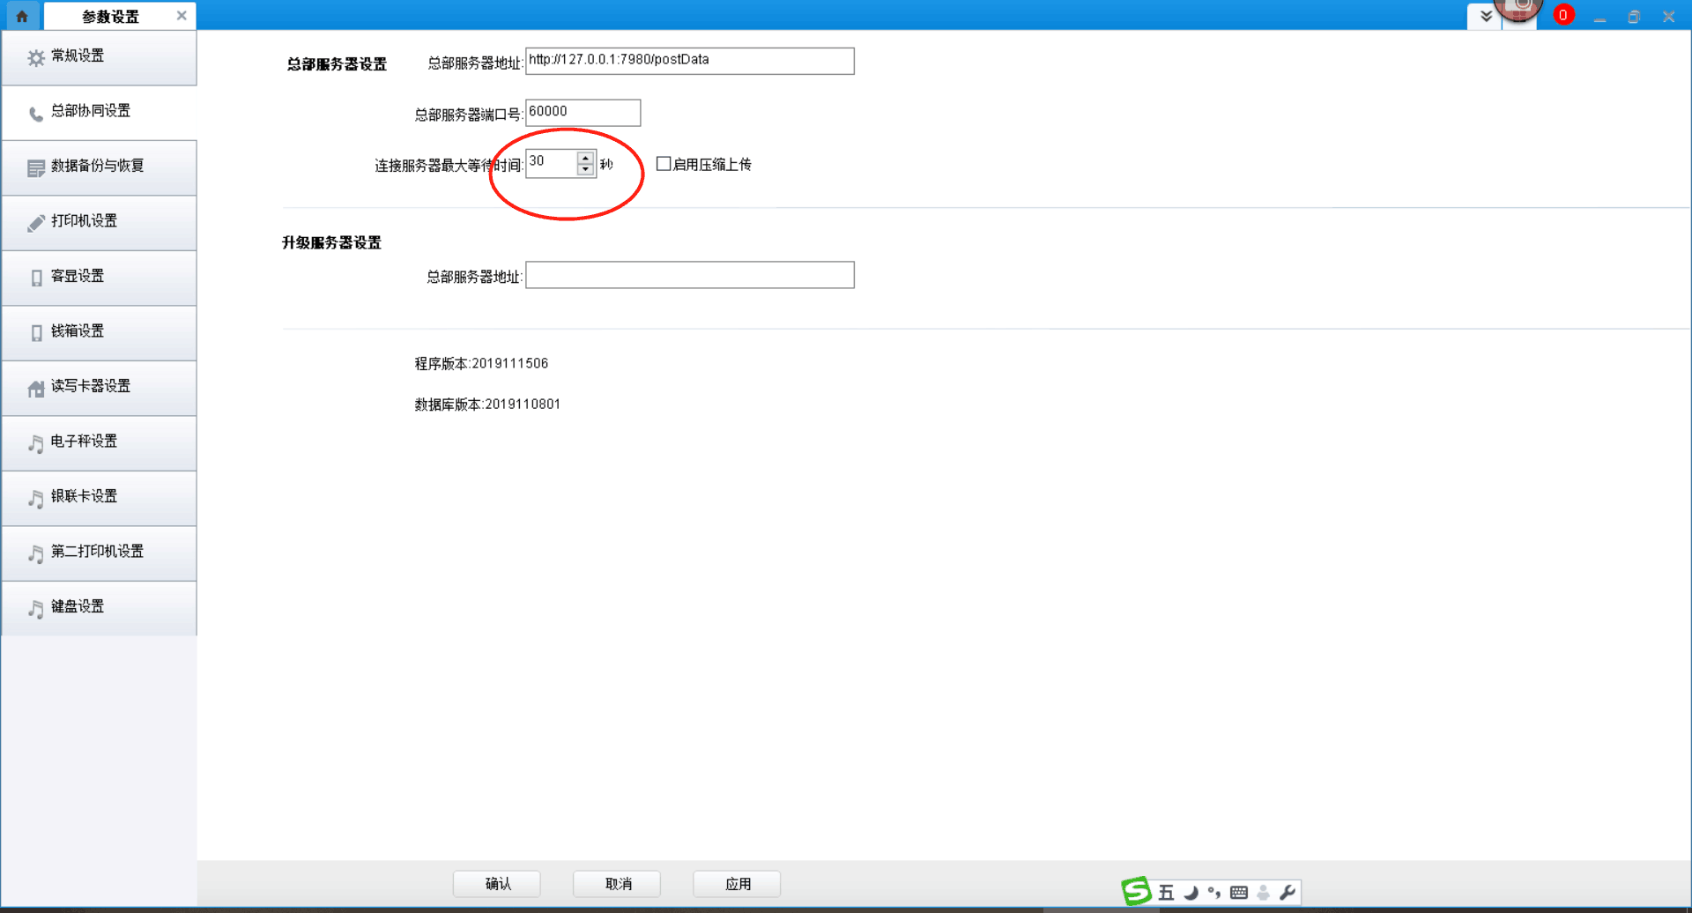Click the round camera avatar in title bar
Viewport: 1692px width, 913px height.
coord(1519,9)
